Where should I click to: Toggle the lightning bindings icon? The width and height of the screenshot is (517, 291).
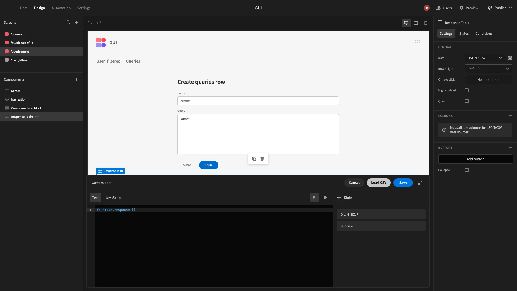314,198
